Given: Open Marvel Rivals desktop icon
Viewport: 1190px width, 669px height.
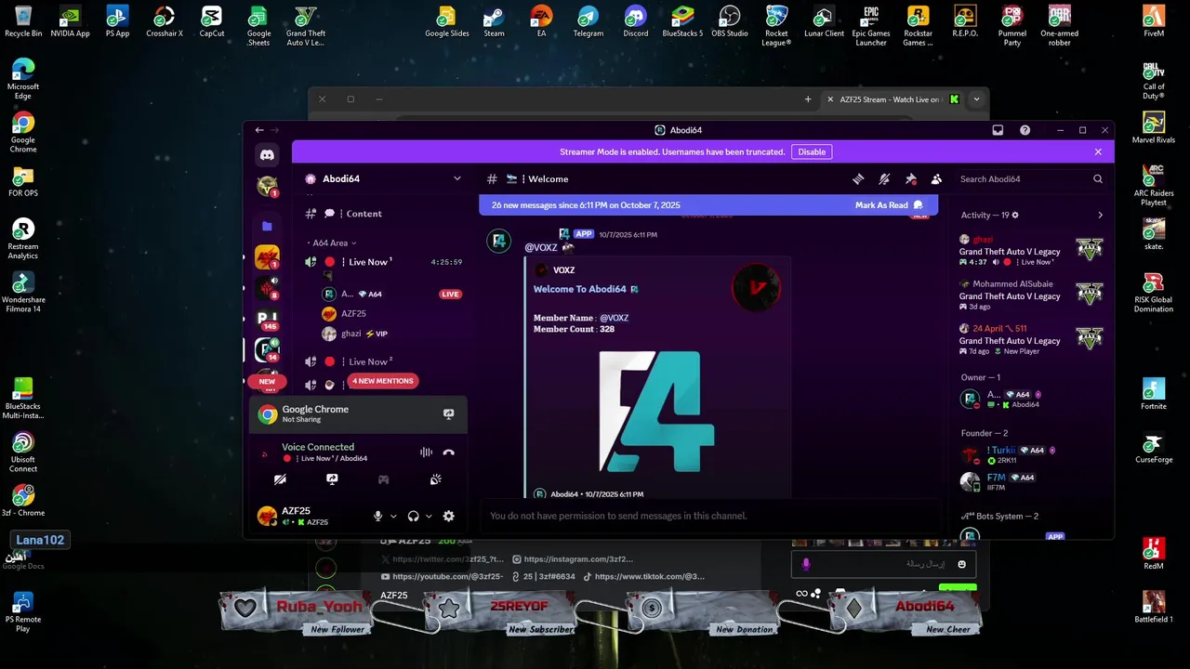Looking at the screenshot, I should pos(1154,128).
